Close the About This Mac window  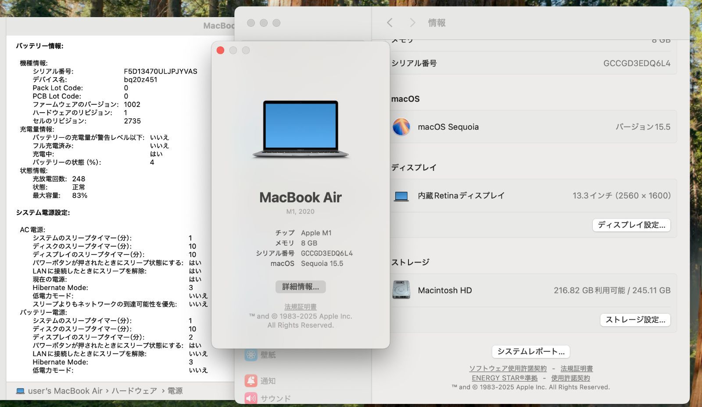point(220,50)
